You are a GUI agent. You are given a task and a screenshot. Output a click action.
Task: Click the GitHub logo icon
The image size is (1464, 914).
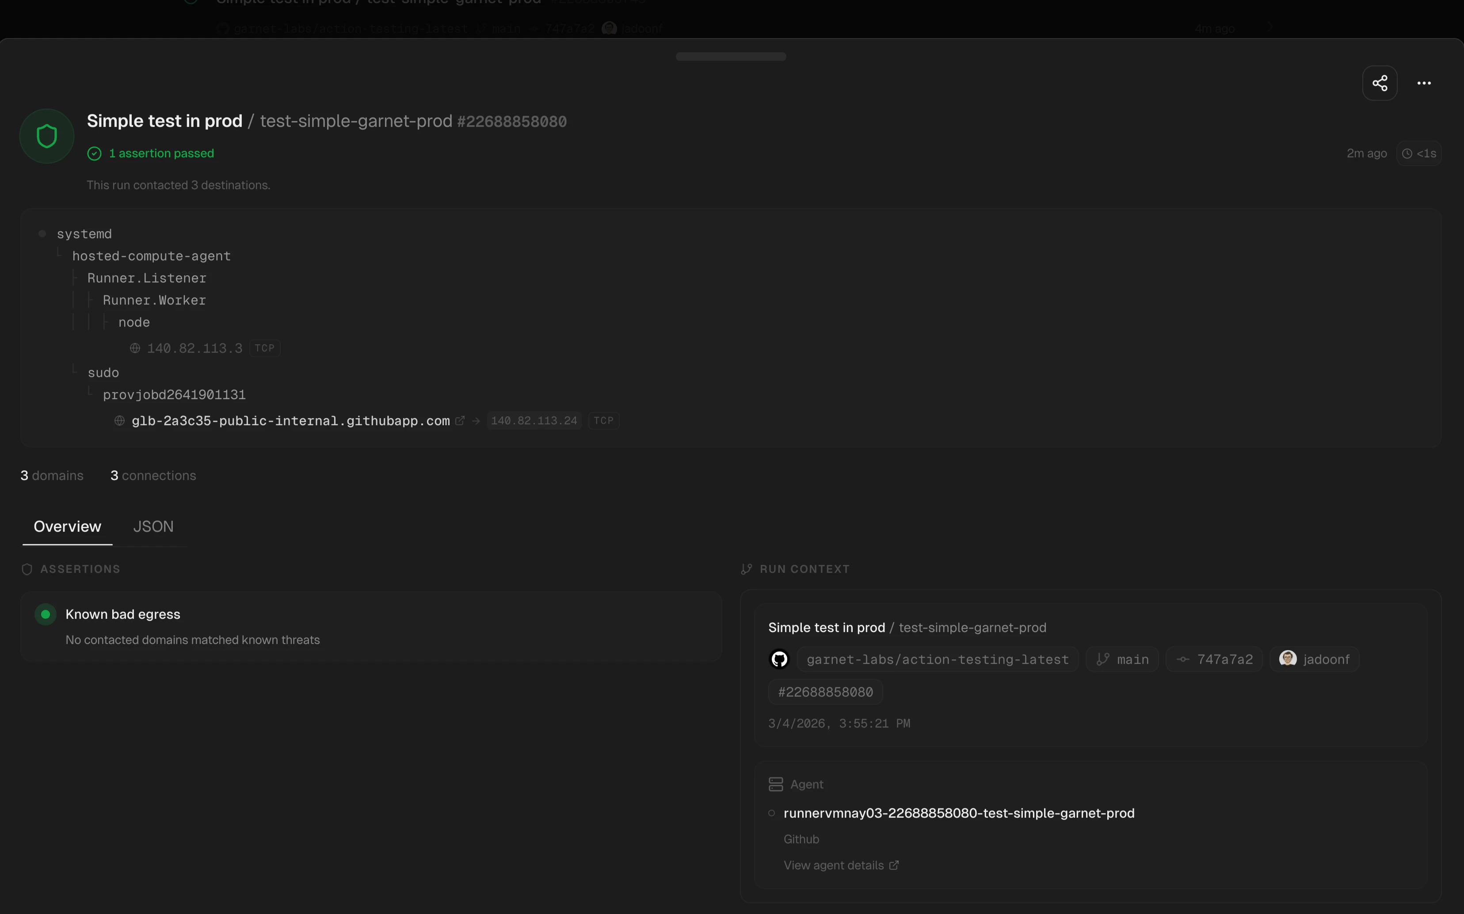click(779, 659)
